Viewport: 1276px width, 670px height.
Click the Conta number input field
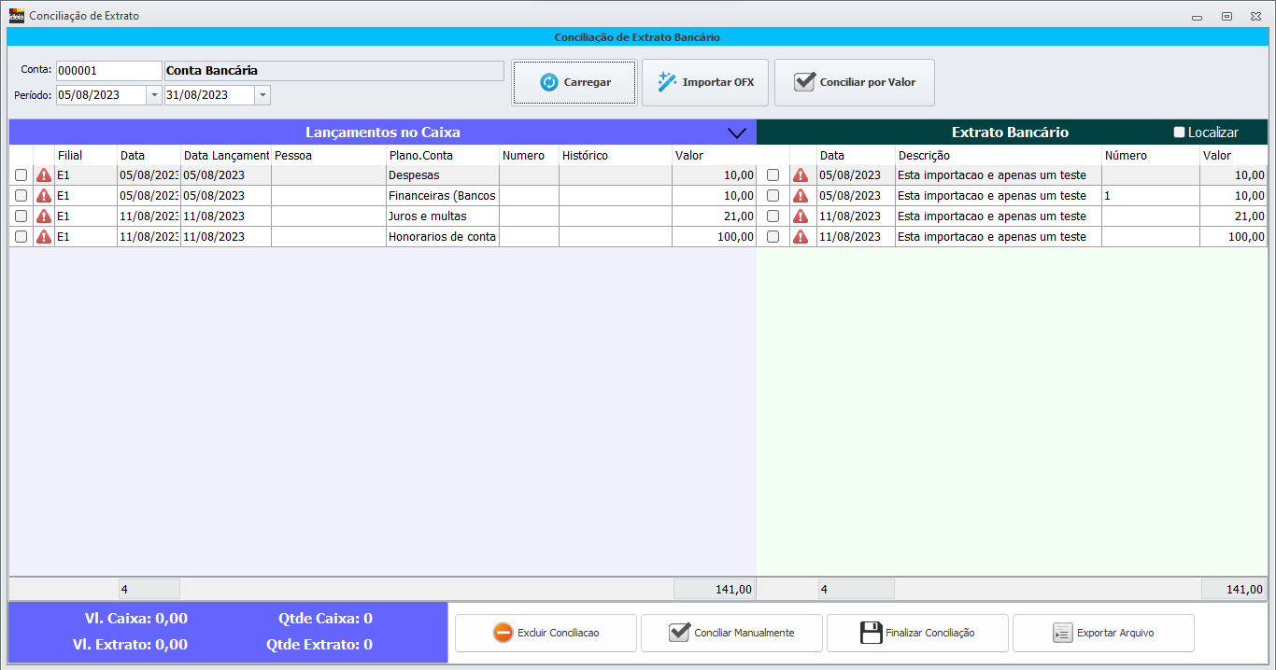108,71
